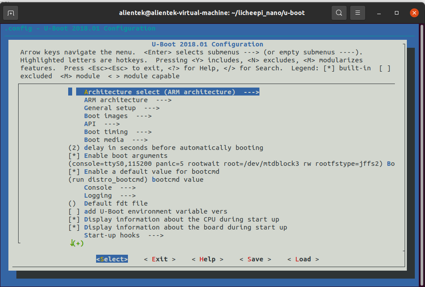Click the Load button

coord(303,259)
